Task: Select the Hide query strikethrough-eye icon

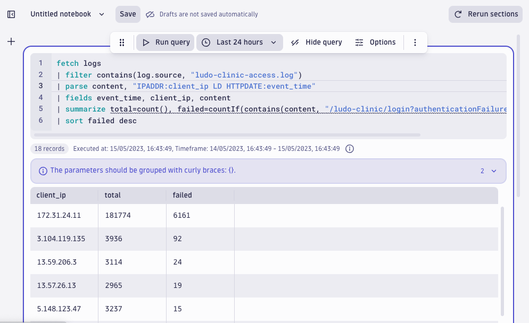Action: tap(295, 42)
